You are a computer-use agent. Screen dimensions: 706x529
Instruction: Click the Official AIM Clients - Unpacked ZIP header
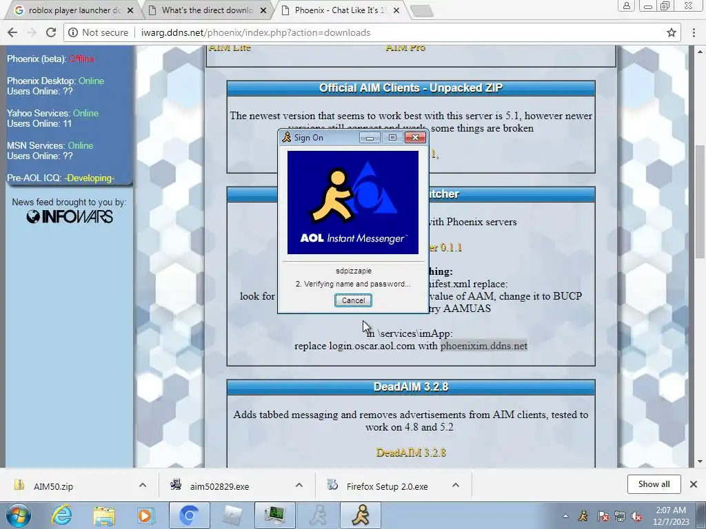411,87
